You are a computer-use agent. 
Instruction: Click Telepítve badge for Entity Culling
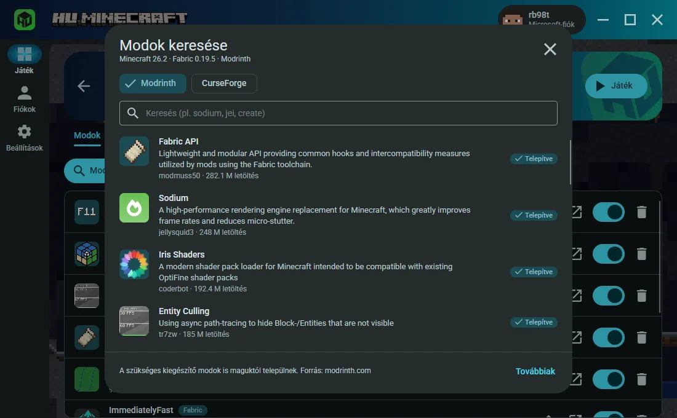click(x=534, y=322)
